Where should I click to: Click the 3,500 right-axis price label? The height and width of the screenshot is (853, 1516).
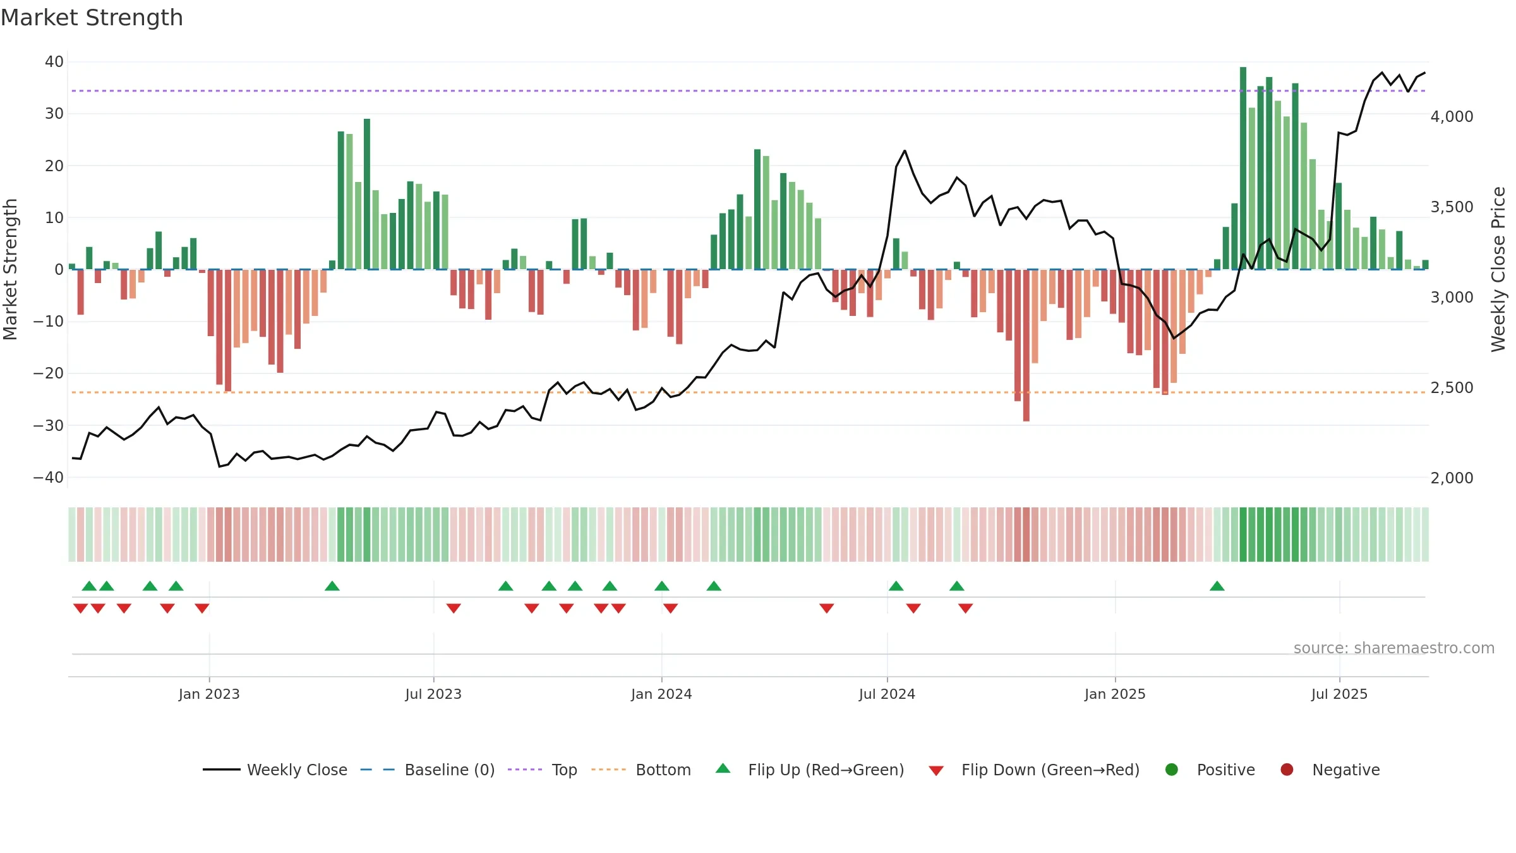pos(1452,207)
